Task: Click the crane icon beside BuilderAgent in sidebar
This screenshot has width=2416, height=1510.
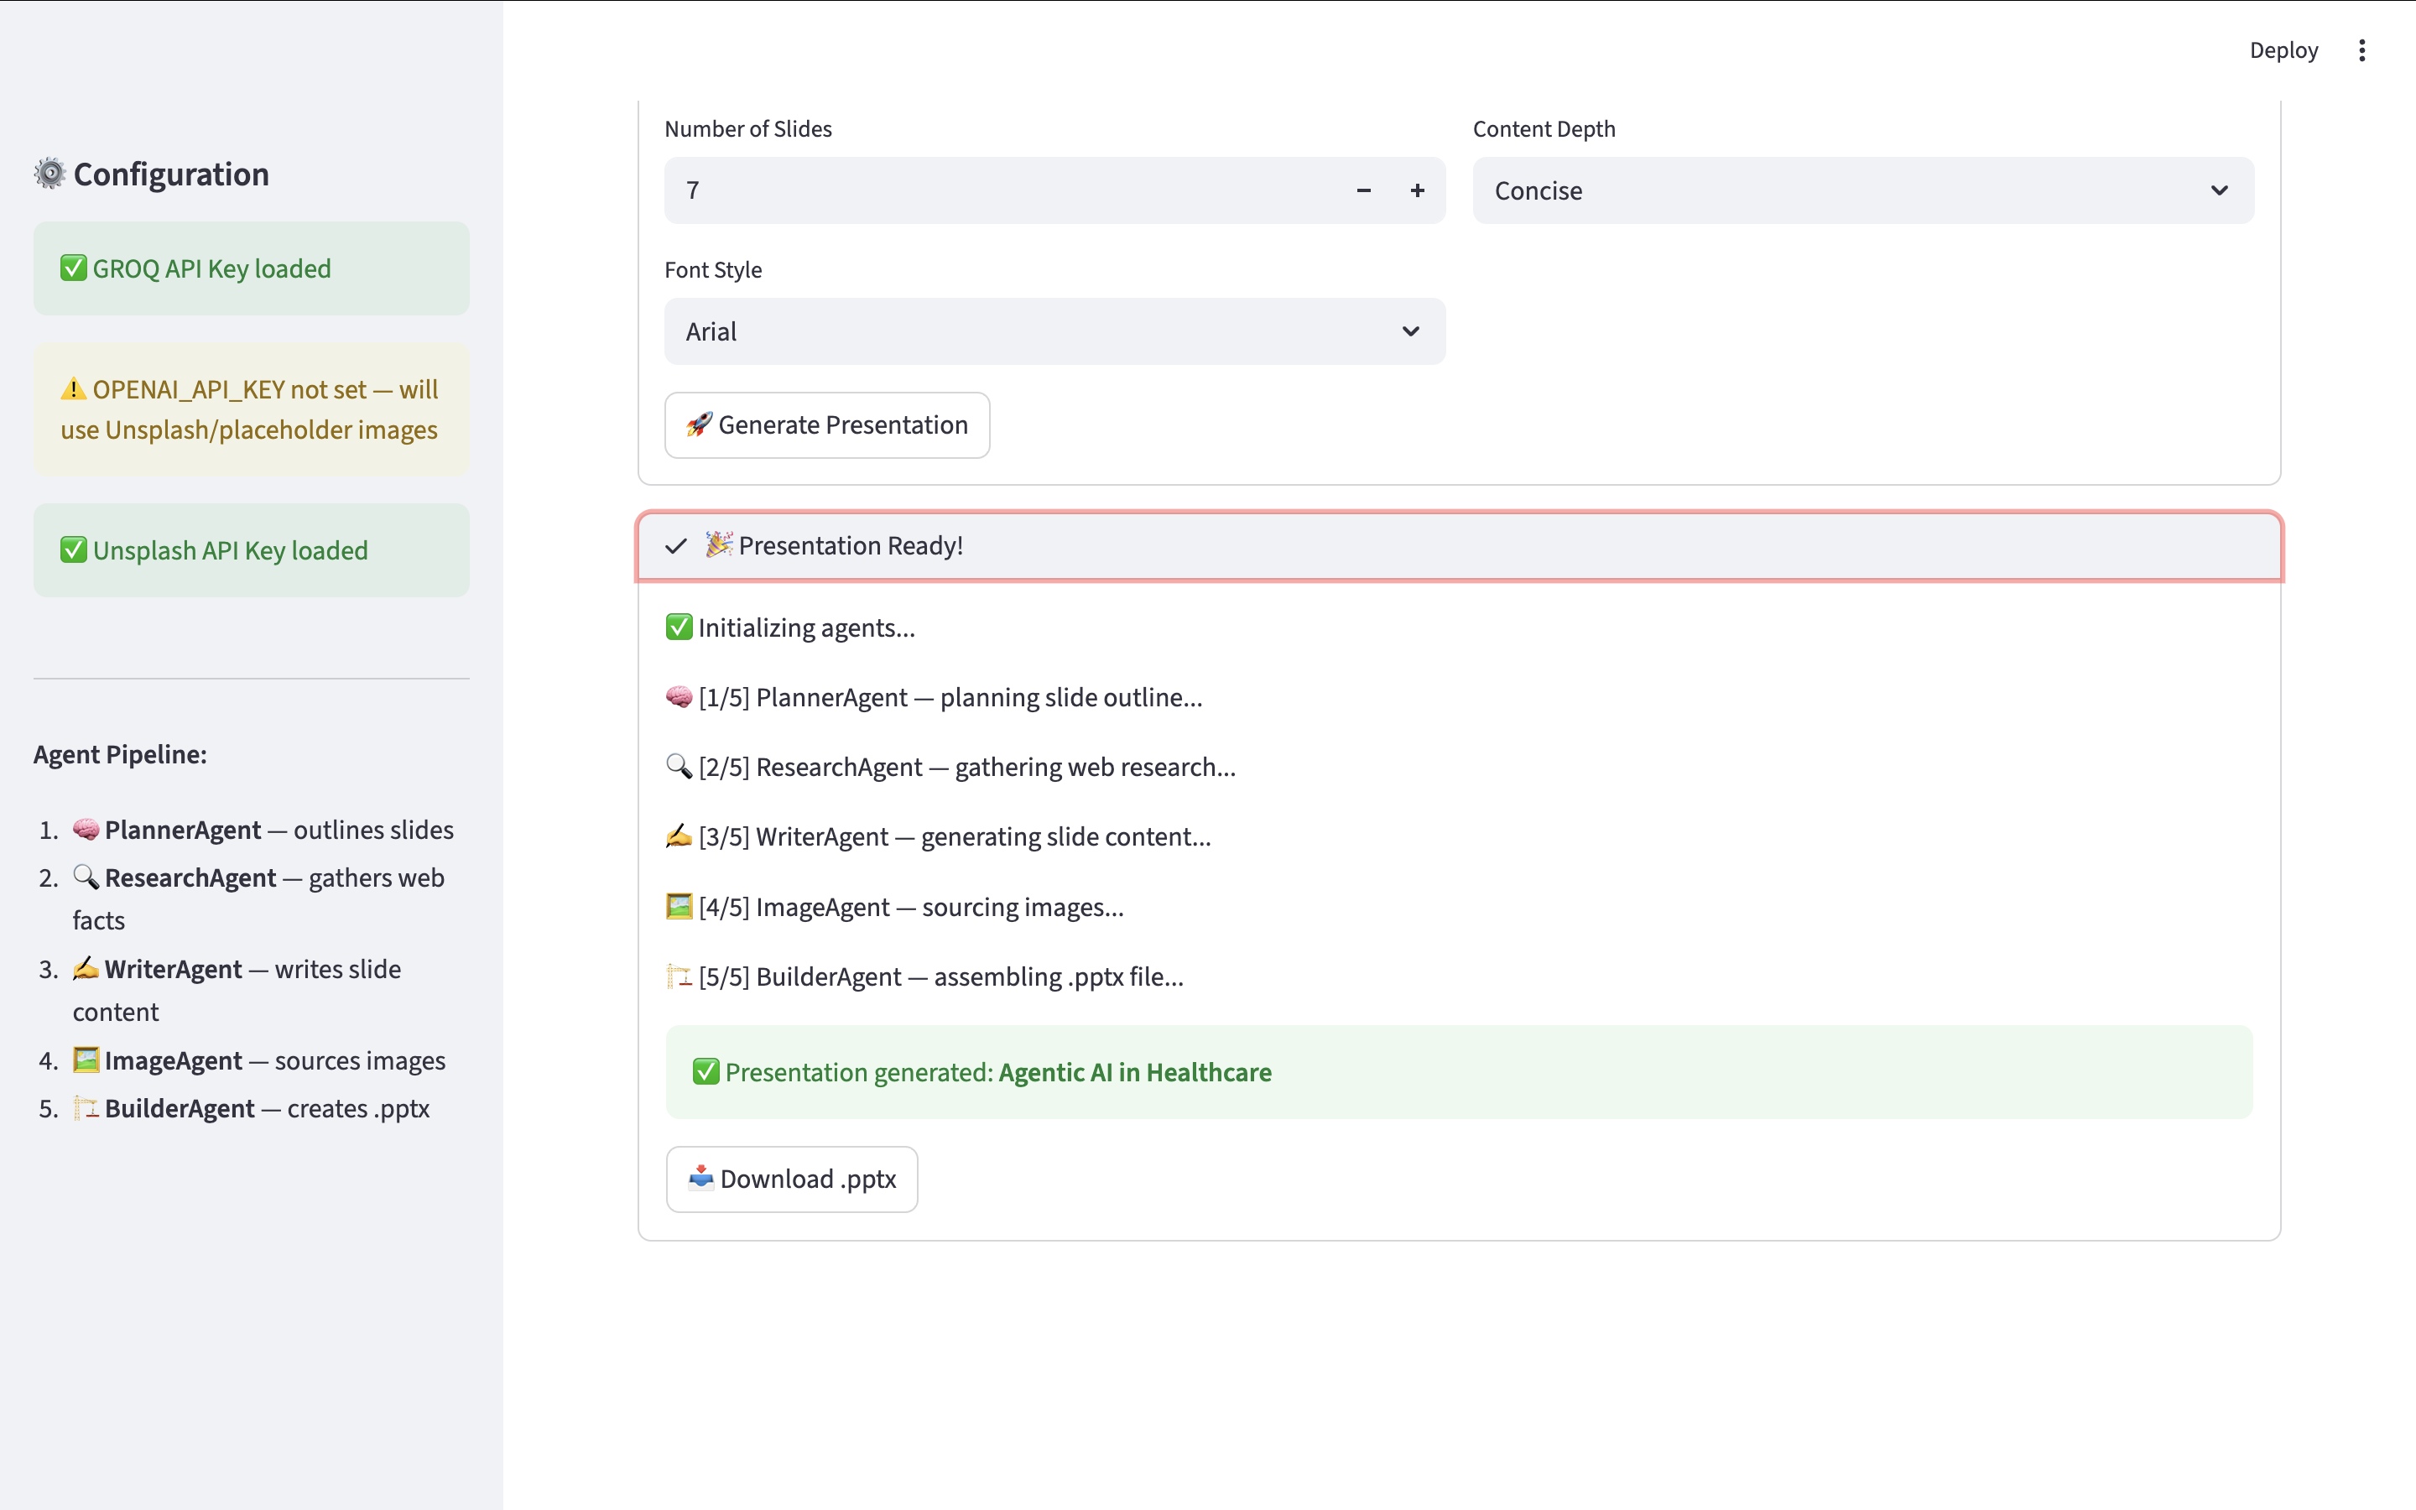Action: (x=86, y=1108)
